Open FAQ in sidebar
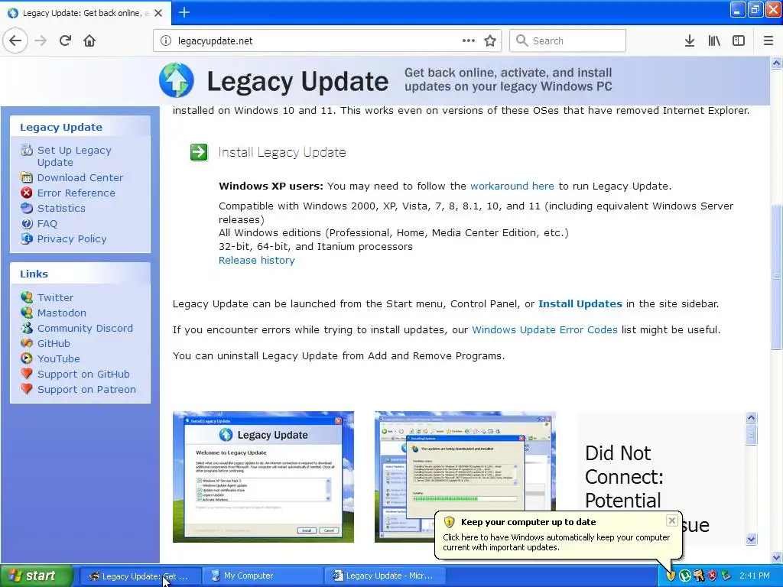 pos(47,224)
